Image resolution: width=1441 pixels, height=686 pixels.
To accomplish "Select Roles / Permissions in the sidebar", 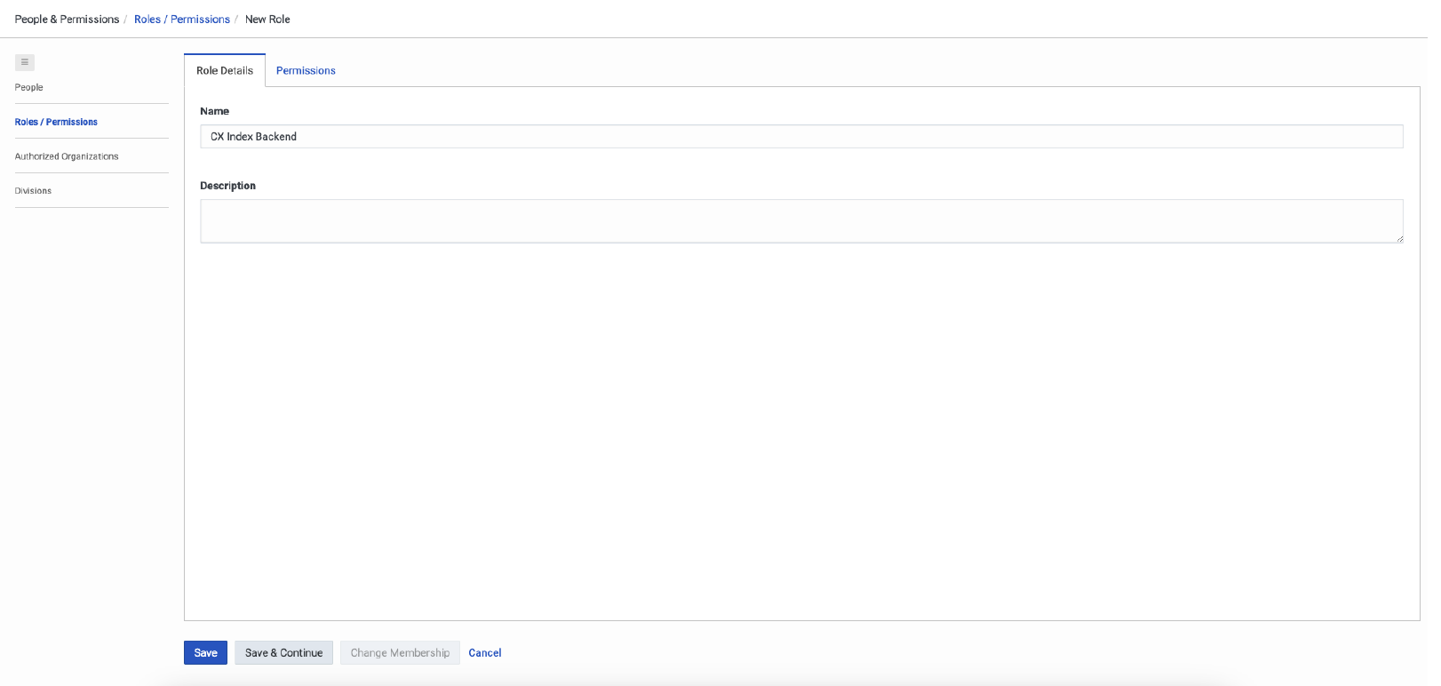I will point(56,122).
